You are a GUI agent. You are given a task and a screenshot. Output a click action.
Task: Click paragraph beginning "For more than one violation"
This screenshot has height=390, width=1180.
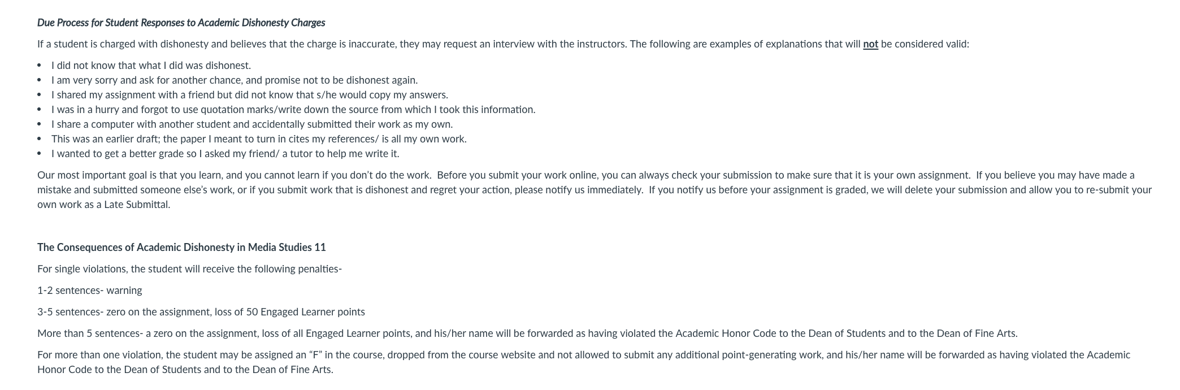[584, 362]
